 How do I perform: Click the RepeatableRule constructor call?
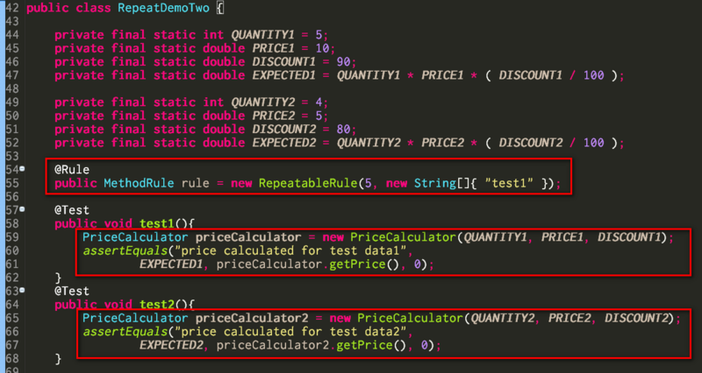tap(308, 184)
